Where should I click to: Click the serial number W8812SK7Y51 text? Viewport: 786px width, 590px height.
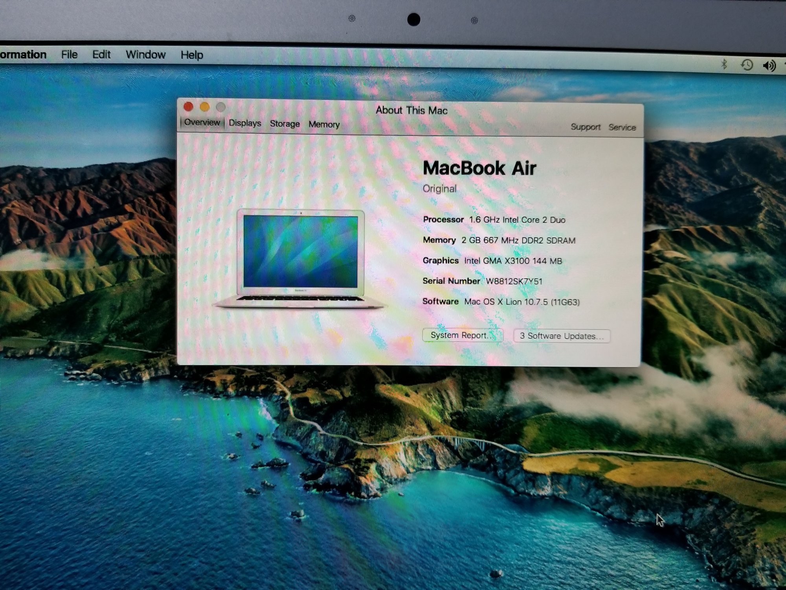point(514,281)
